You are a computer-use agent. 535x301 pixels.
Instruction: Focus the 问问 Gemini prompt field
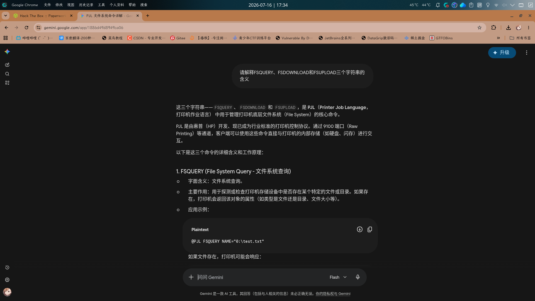click(x=261, y=277)
